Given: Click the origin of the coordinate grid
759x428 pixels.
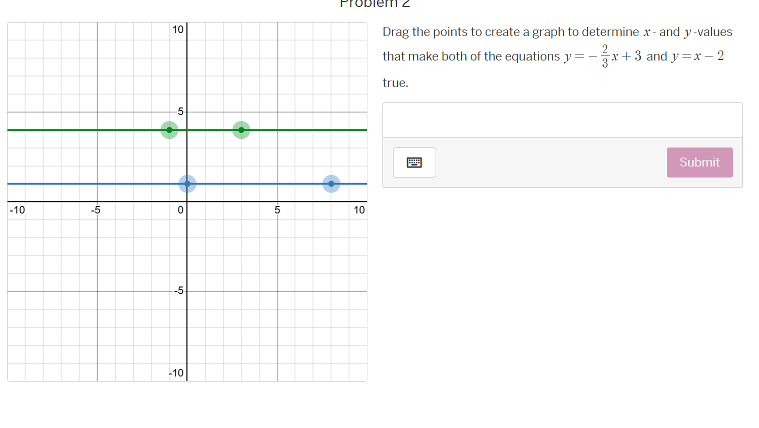Looking at the screenshot, I should click(x=187, y=201).
